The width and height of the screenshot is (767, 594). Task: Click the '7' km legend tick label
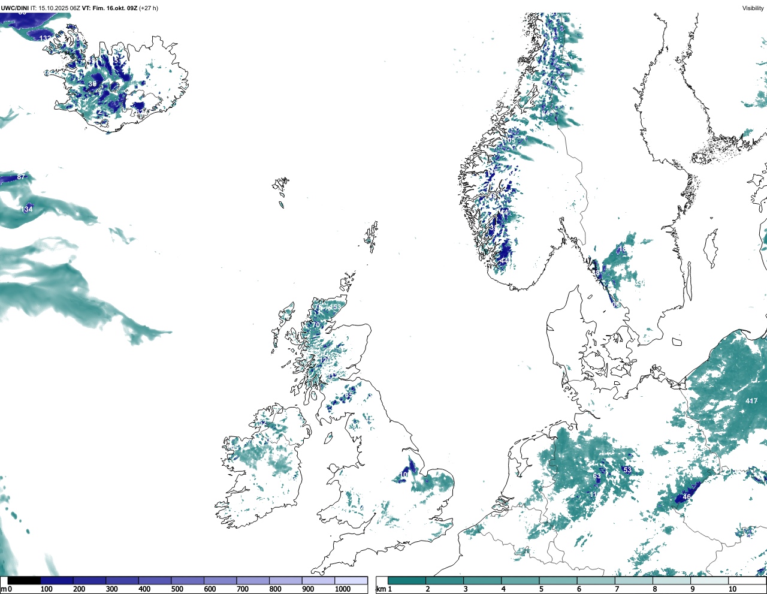coord(617,590)
